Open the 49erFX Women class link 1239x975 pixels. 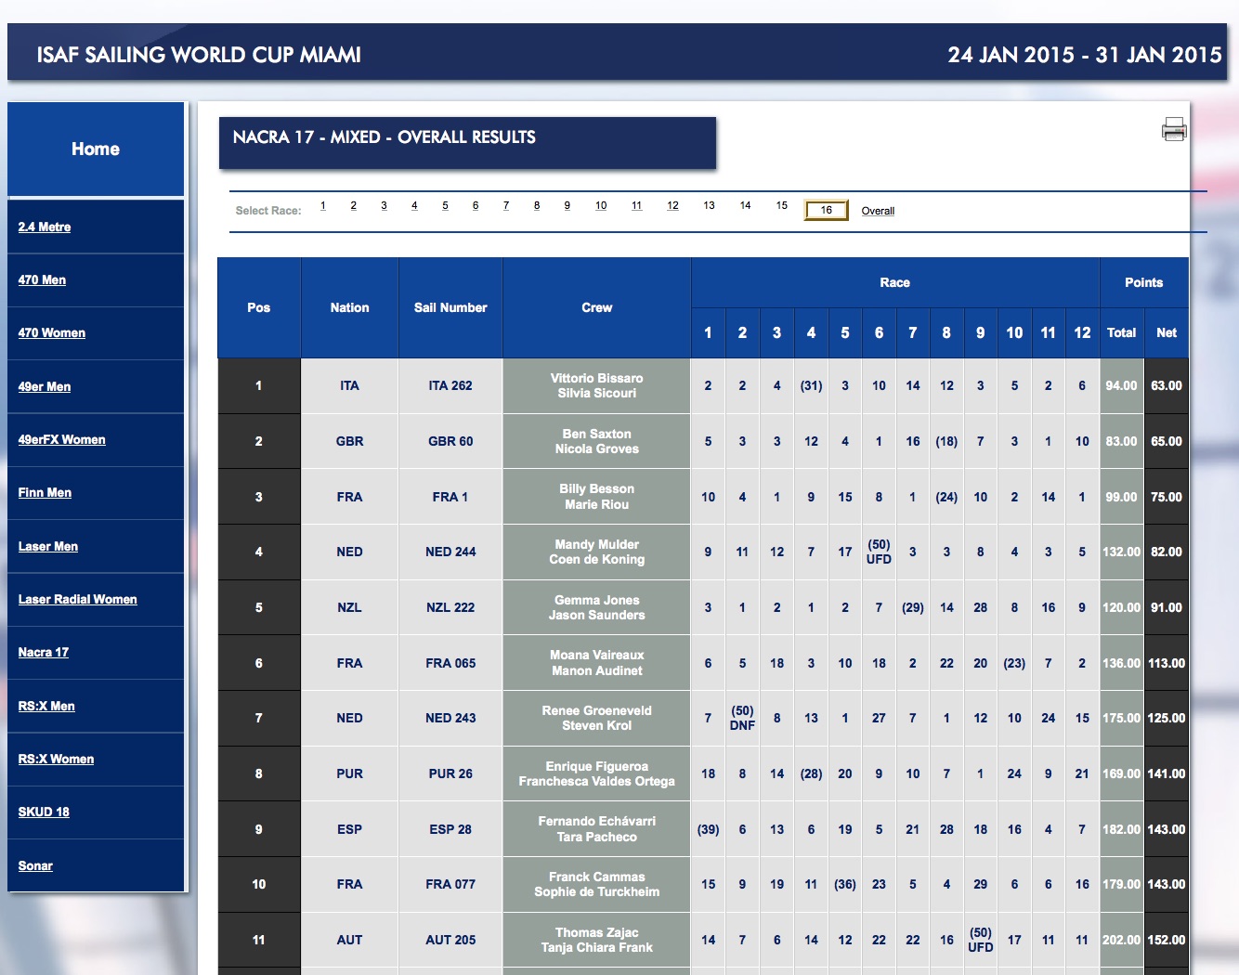tap(62, 439)
